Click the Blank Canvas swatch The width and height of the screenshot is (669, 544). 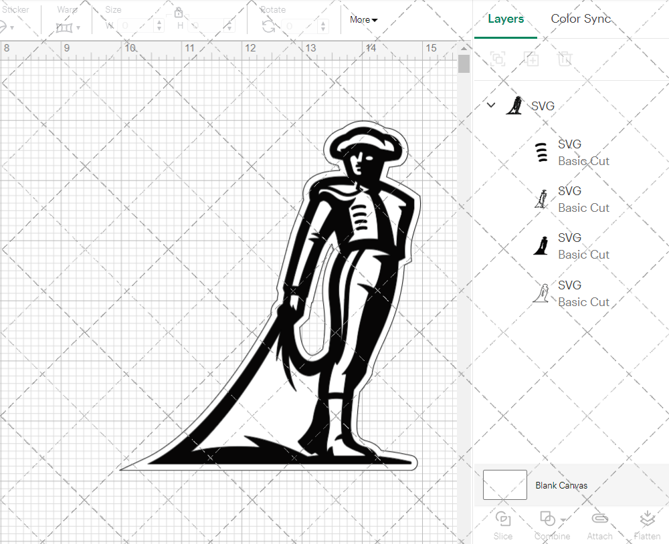tap(504, 485)
